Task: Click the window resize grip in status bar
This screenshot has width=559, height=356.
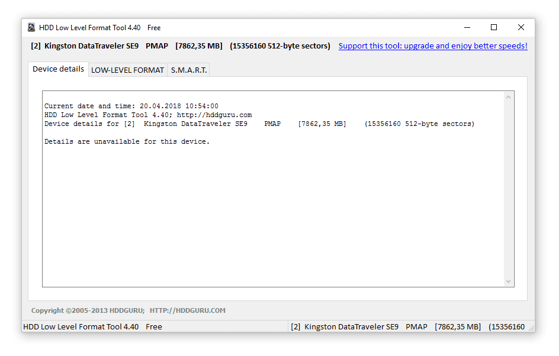Action: click(x=531, y=328)
